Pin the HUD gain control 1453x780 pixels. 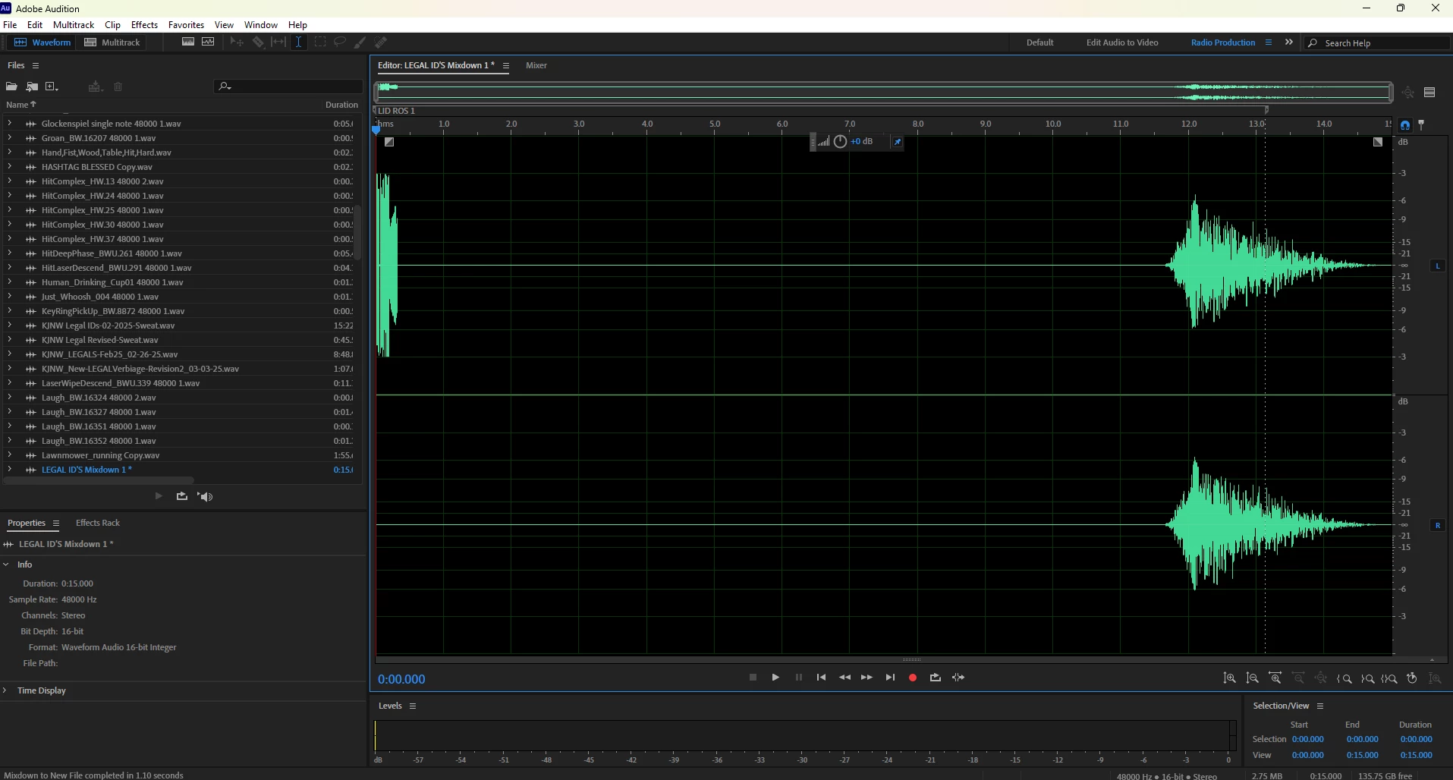[x=897, y=142]
